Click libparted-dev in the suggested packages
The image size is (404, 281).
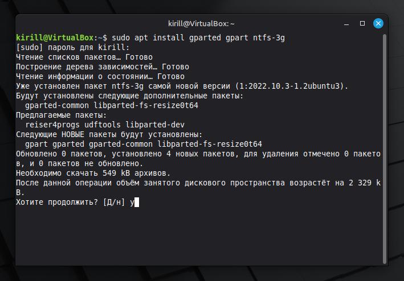pos(156,125)
